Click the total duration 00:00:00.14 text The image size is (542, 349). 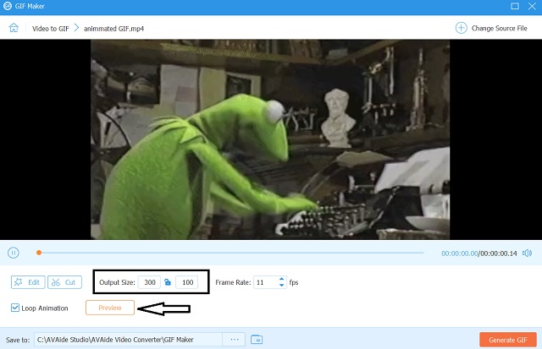click(499, 254)
